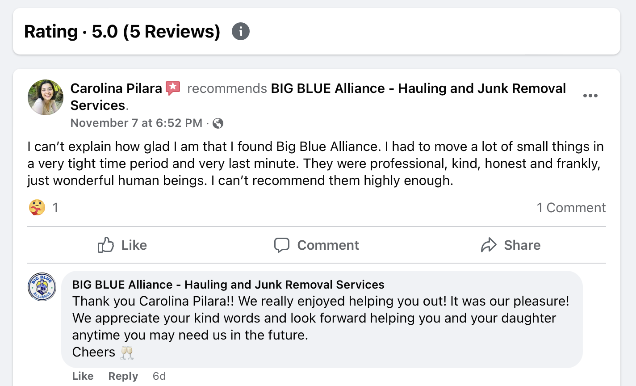
Task: Open the recommended page link in the review header
Action: pos(418,88)
